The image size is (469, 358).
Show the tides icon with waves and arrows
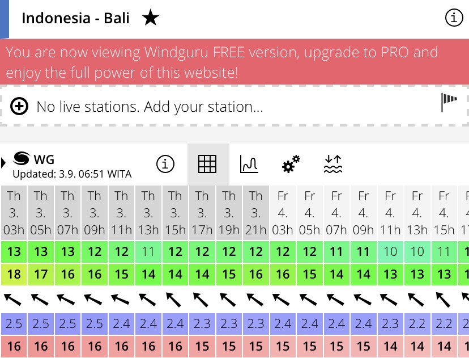(333, 164)
